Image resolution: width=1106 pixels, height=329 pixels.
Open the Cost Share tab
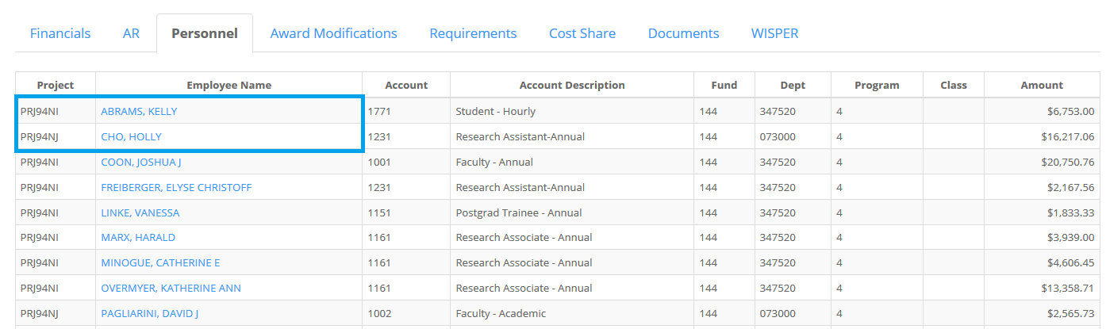coord(582,33)
